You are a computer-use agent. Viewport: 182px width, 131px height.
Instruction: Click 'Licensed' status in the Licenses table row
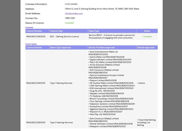click(x=147, y=36)
